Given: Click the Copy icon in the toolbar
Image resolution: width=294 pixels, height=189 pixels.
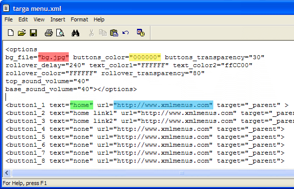Looking at the screenshot, I should [103, 33].
